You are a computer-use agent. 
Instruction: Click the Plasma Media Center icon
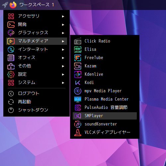(x=78, y=99)
